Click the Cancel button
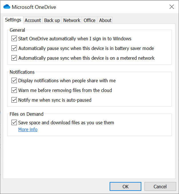The height and width of the screenshot is (194, 179). point(160,187)
